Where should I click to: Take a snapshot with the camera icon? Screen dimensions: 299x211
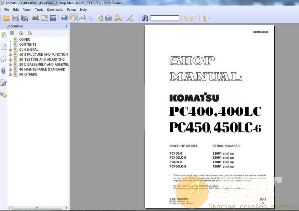point(108,18)
